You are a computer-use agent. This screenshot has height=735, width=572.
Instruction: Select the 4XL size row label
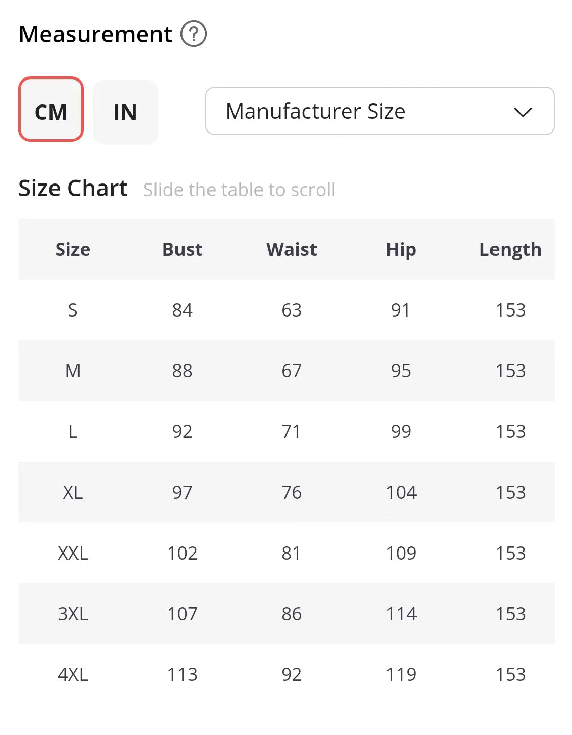coord(73,674)
